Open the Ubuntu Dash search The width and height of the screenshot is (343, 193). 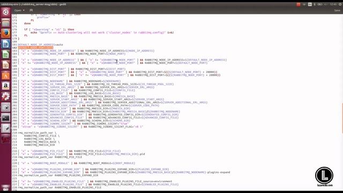point(6,12)
